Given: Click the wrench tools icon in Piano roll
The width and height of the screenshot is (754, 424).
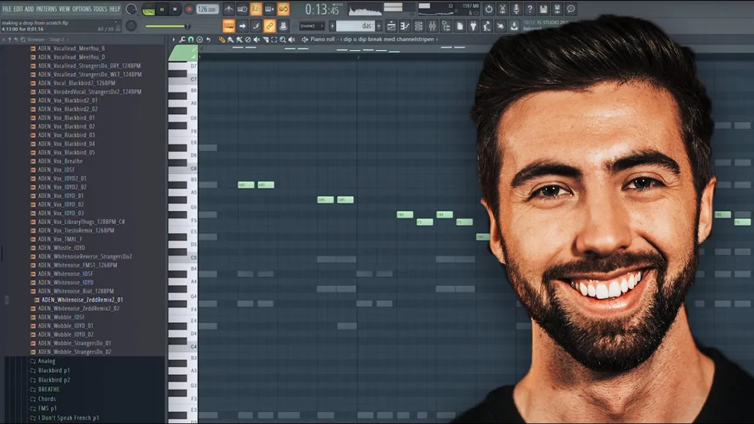Looking at the screenshot, I should (182, 39).
